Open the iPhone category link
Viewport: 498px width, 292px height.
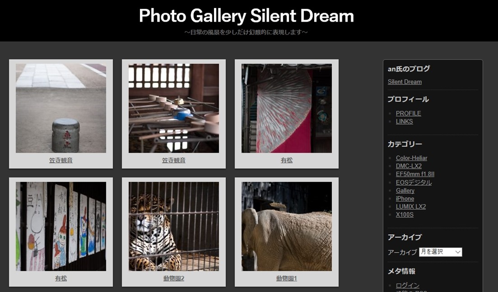(x=405, y=199)
